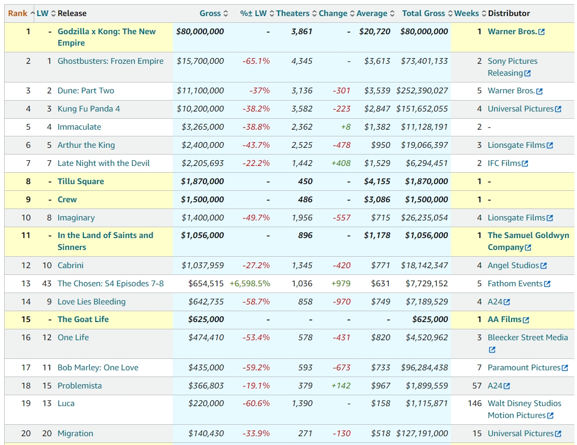
Task: Click the -65.1% change for Ghostbusters
Action: (256, 61)
